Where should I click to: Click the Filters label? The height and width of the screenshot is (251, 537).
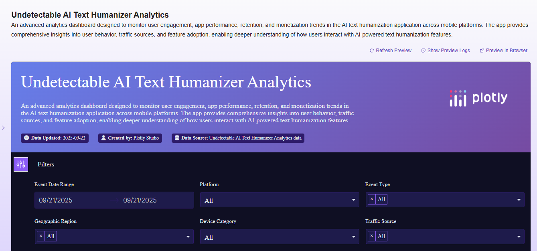pos(46,164)
